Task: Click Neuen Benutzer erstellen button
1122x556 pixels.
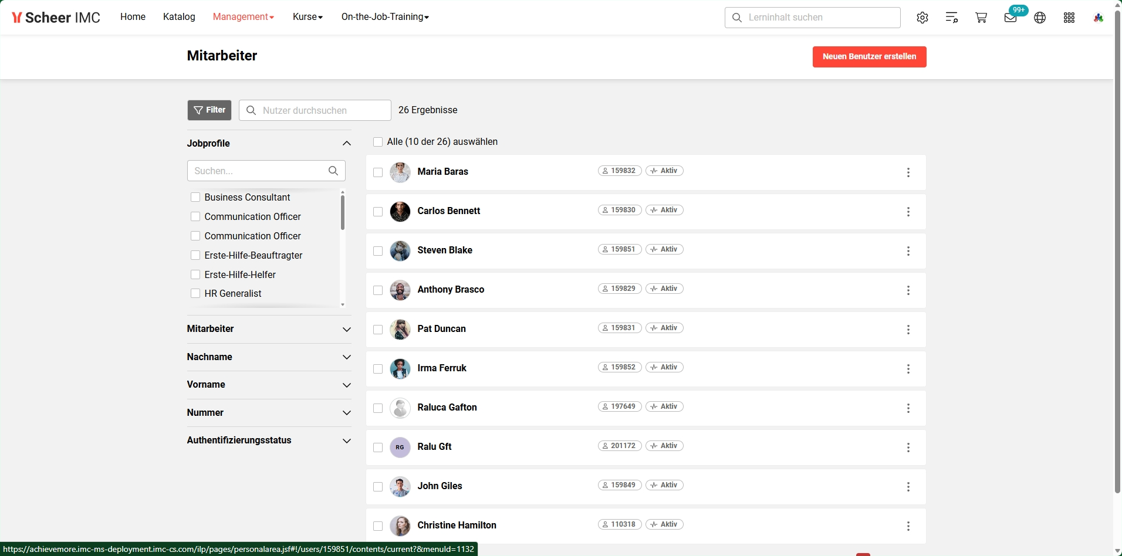Action: (869, 57)
